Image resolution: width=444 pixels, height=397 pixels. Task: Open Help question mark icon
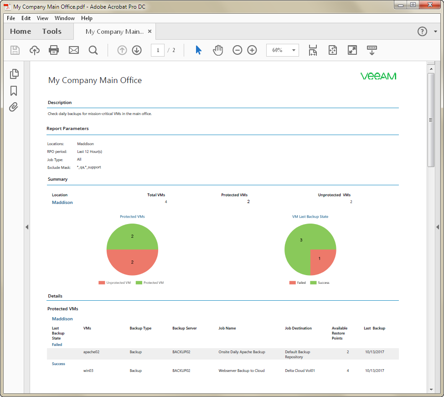tap(422, 31)
